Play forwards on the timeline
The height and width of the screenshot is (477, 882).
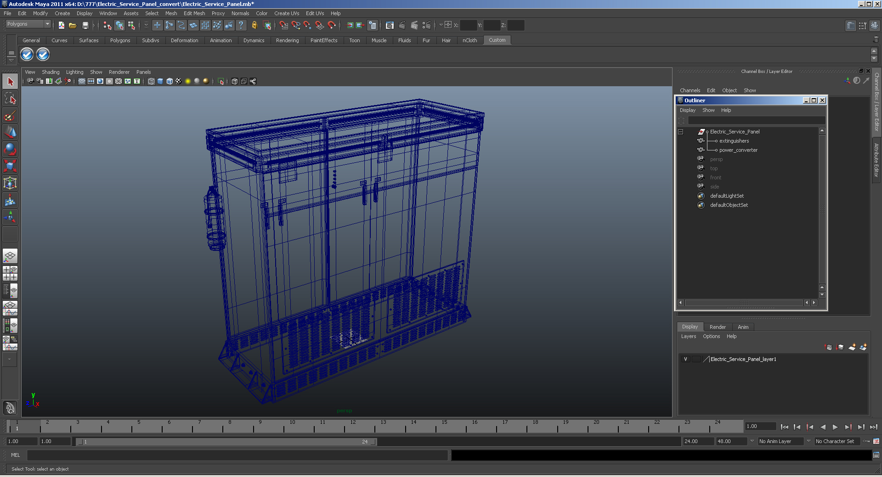(835, 427)
